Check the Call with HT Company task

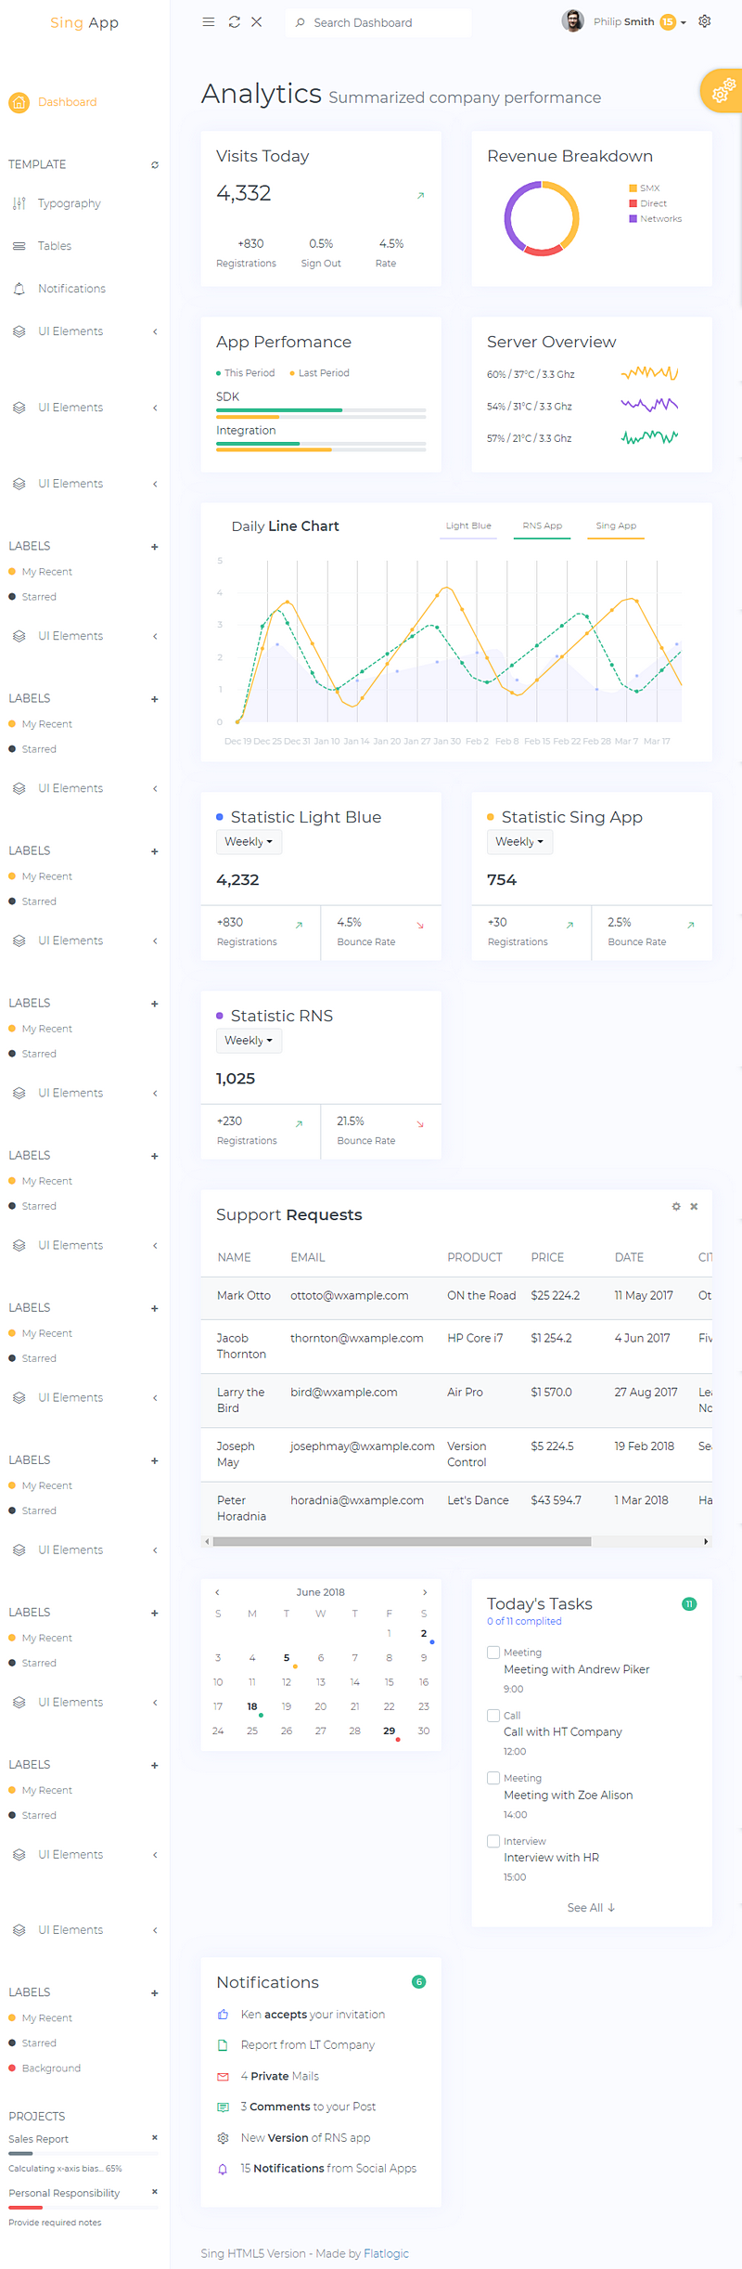pyautogui.click(x=493, y=1715)
